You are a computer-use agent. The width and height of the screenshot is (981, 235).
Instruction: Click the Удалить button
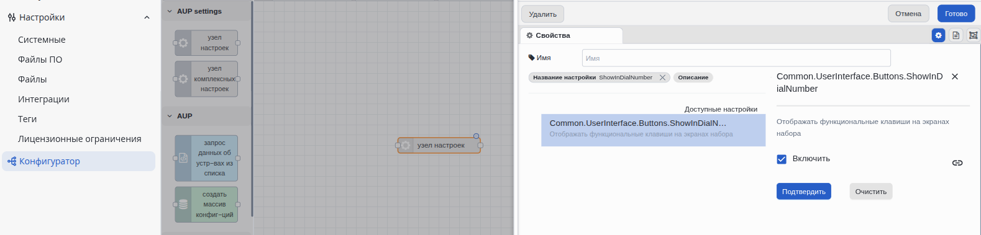coord(542,14)
